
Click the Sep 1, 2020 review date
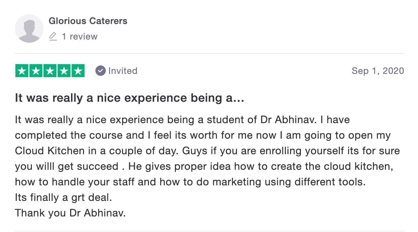tap(378, 71)
